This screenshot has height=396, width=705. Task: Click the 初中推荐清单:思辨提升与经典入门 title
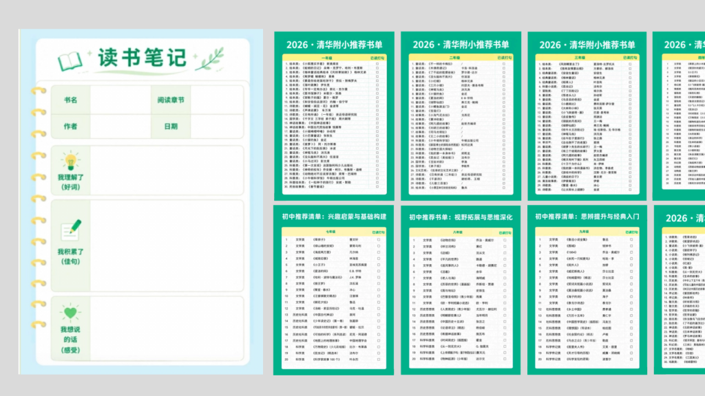[x=587, y=217]
